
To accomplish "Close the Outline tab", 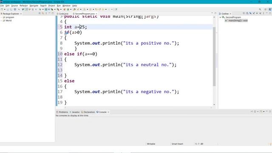I will [x=230, y=14].
